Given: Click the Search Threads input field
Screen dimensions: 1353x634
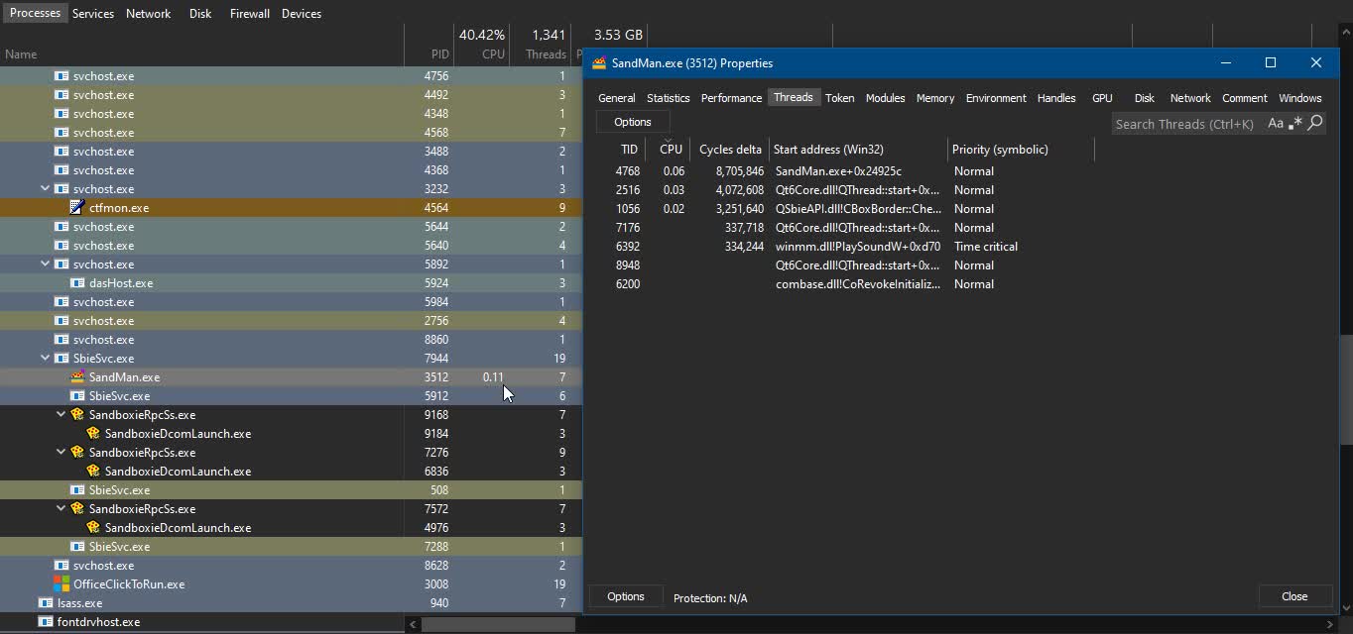Looking at the screenshot, I should (1185, 124).
